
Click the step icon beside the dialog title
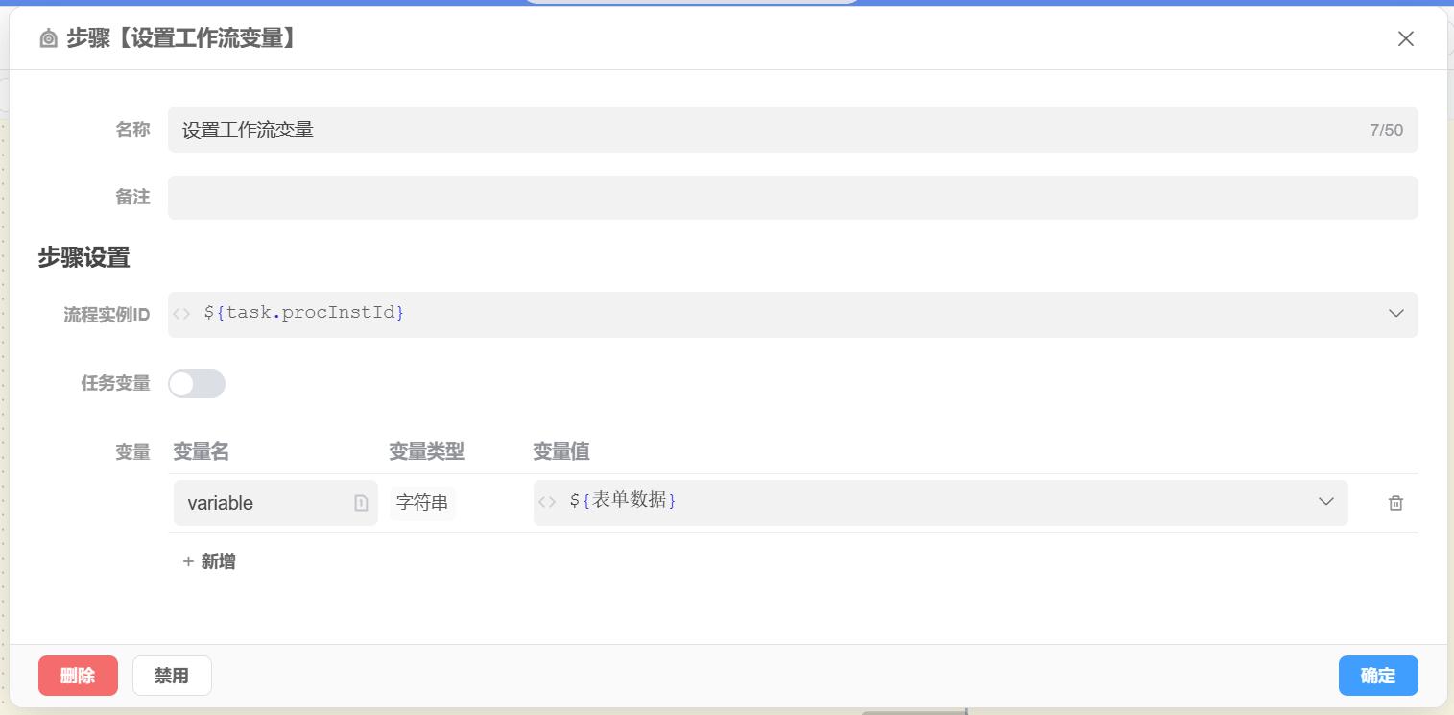click(49, 39)
